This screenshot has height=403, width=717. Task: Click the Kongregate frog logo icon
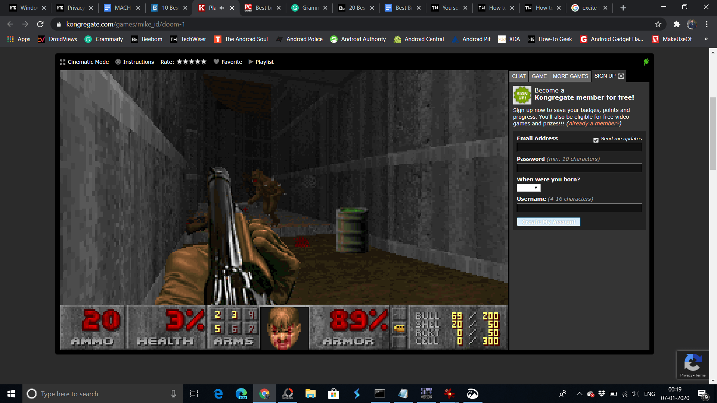coord(646,62)
